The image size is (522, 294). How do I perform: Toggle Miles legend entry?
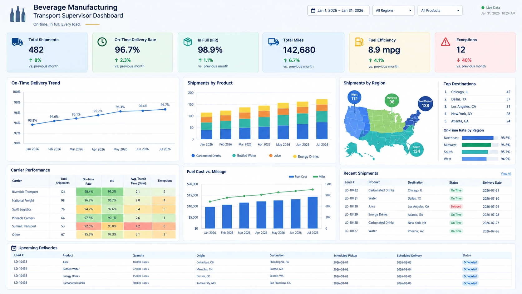point(319,177)
